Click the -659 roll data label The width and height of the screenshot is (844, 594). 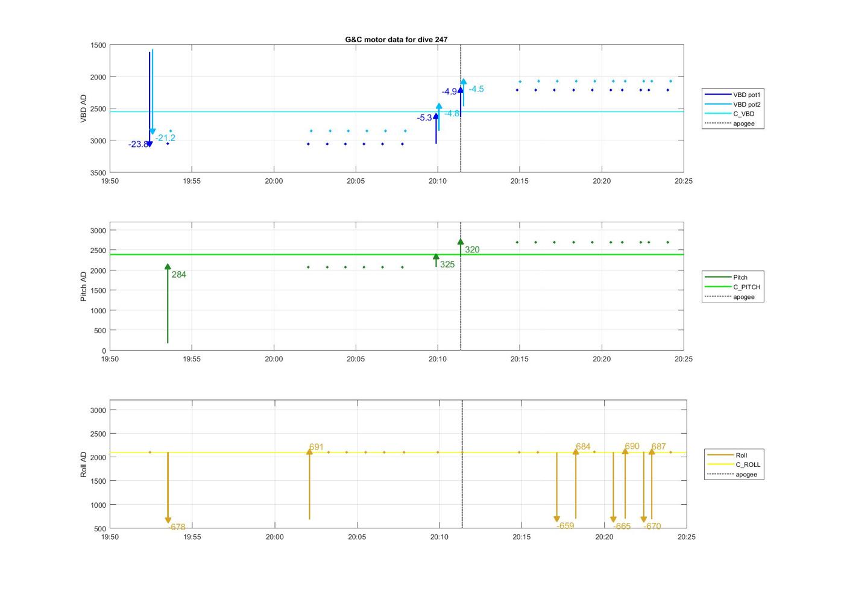coord(565,526)
